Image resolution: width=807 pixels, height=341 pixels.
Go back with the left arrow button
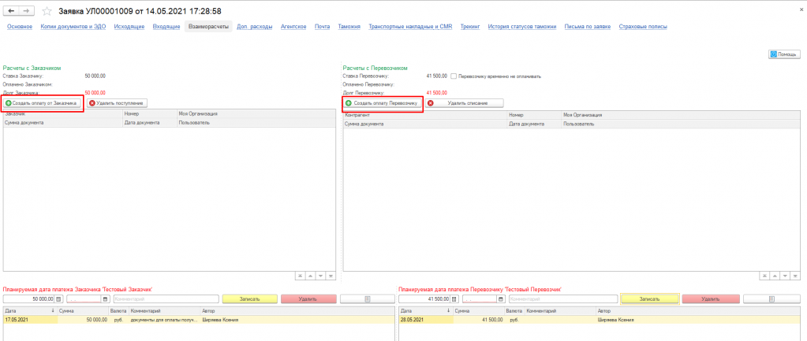(x=12, y=11)
